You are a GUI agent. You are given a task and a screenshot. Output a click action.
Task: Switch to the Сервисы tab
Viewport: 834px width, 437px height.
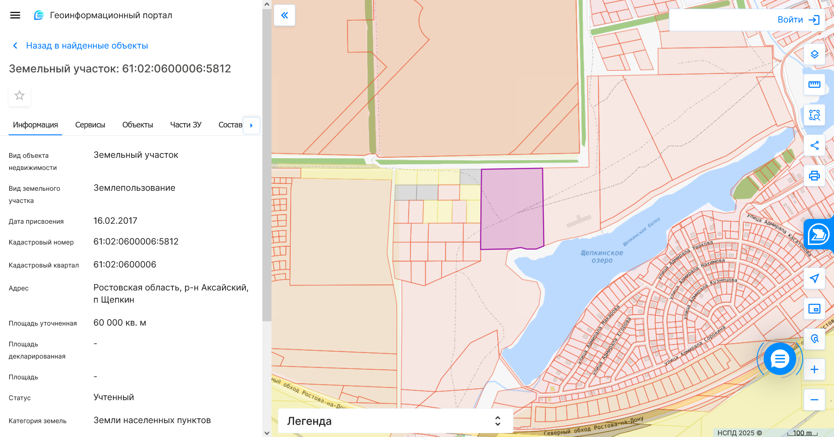[x=90, y=125]
